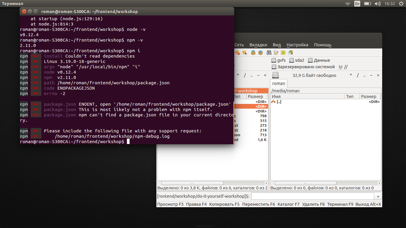The image size is (406, 228).
Task: Select the sda2 drive button
Action: click(x=297, y=60)
